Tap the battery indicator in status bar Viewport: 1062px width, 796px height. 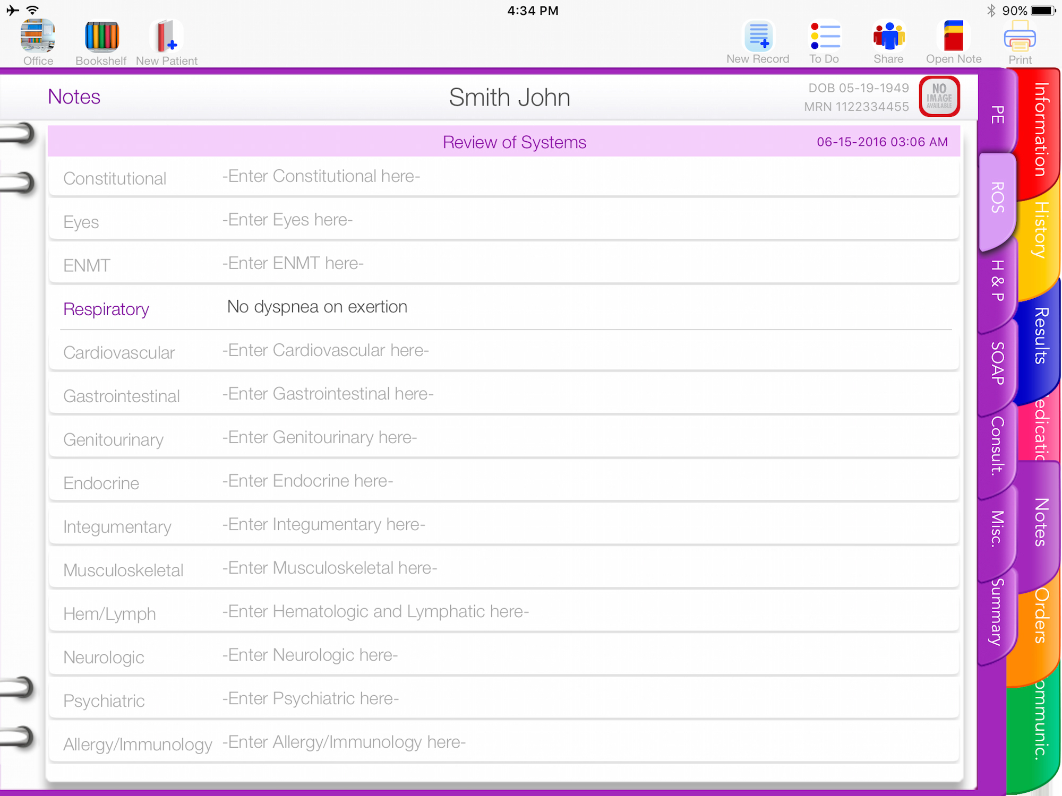pyautogui.click(x=1043, y=10)
